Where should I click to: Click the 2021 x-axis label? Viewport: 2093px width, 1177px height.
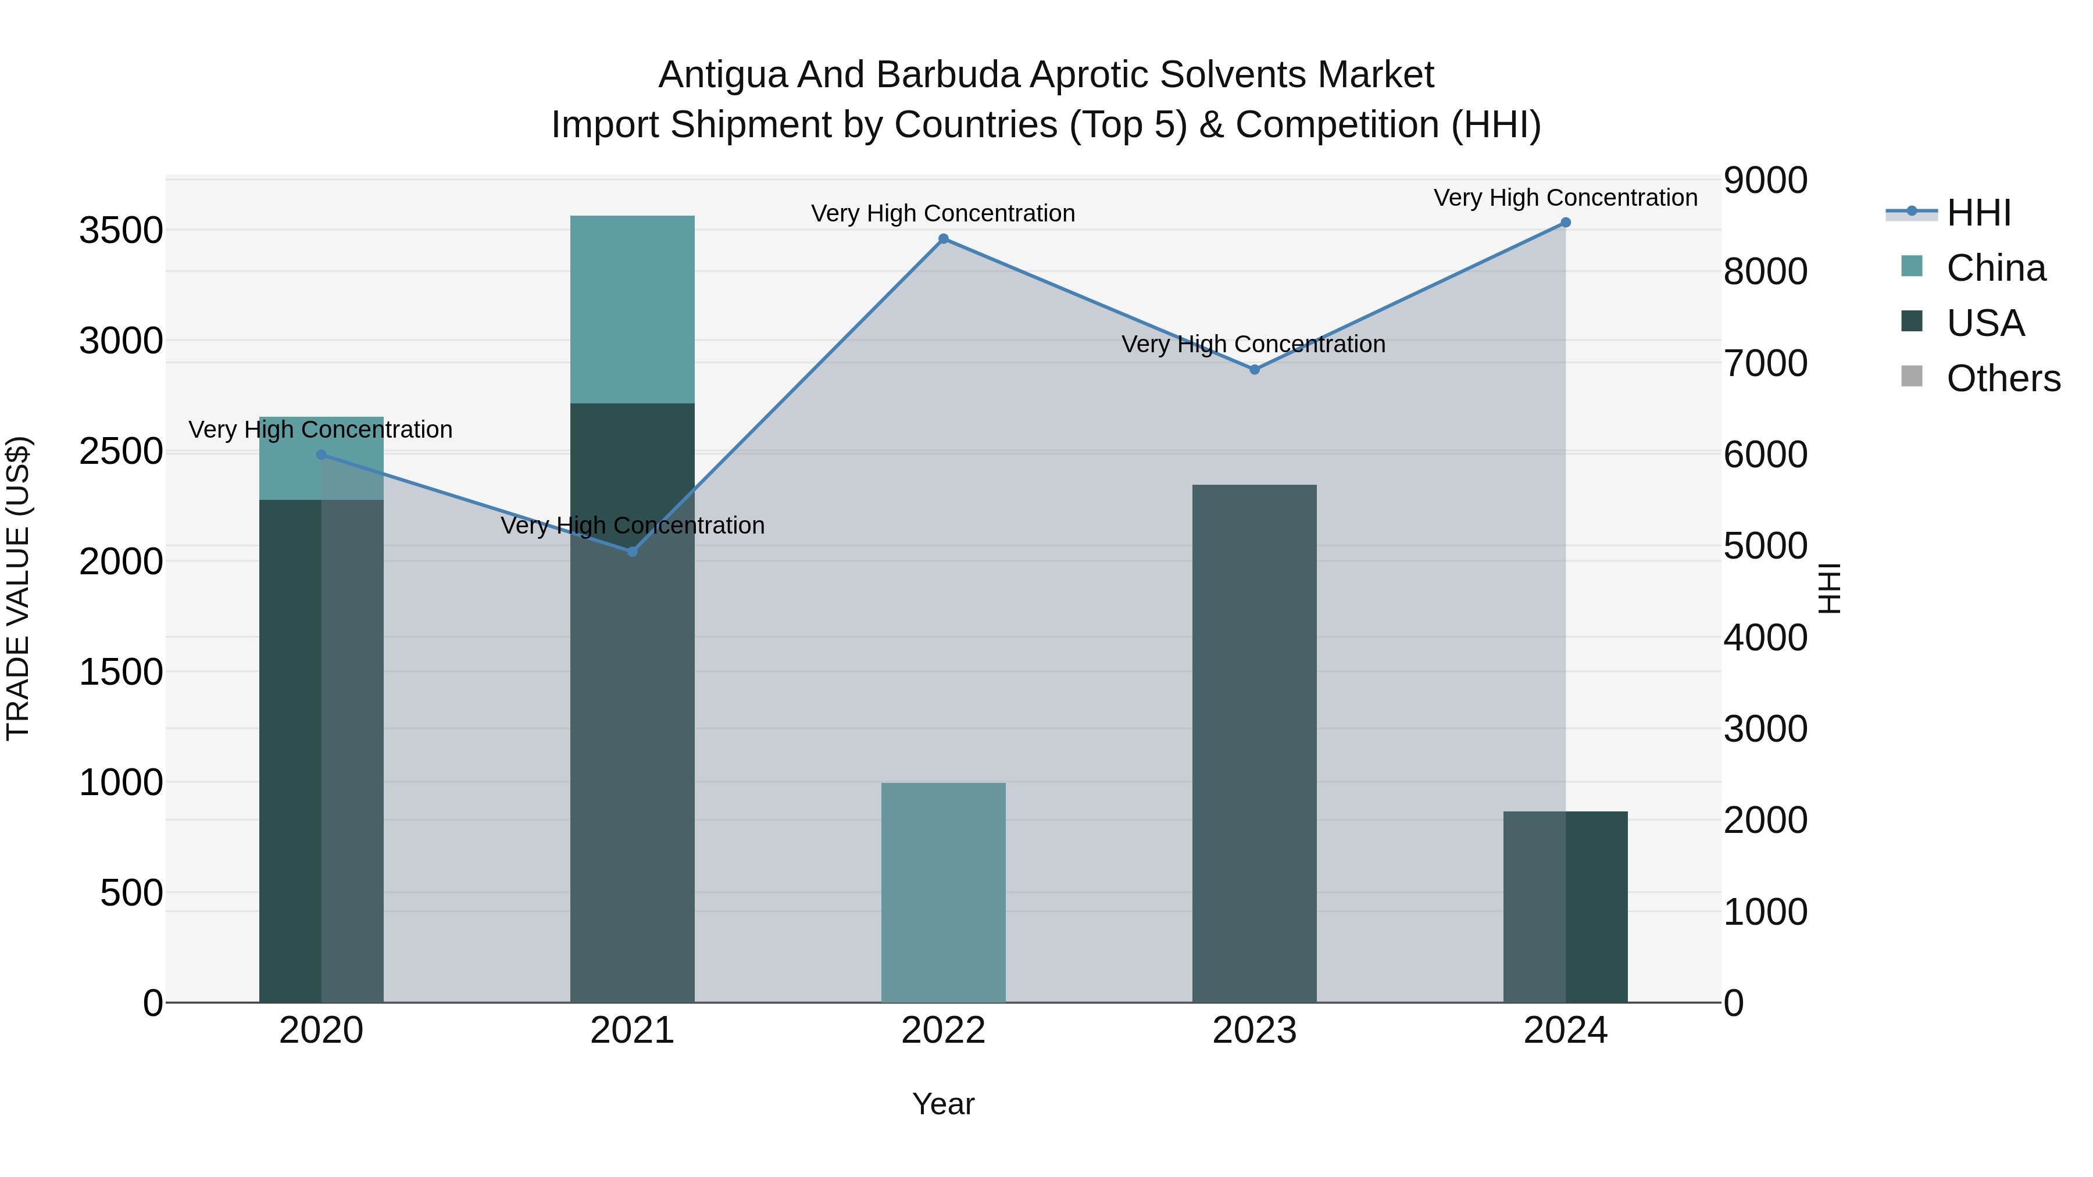[632, 1031]
